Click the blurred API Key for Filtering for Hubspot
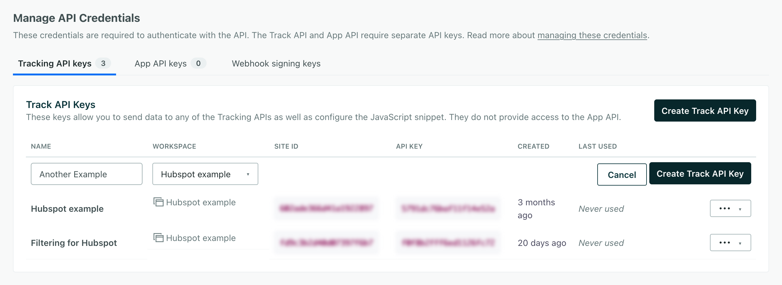782x285 pixels. coord(447,243)
